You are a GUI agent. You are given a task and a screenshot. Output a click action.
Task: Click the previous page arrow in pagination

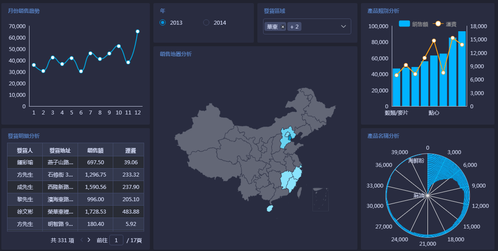(x=81, y=240)
